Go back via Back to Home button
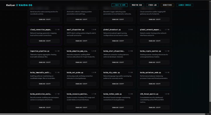The height and width of the screenshot is (115, 211). coord(120,5)
